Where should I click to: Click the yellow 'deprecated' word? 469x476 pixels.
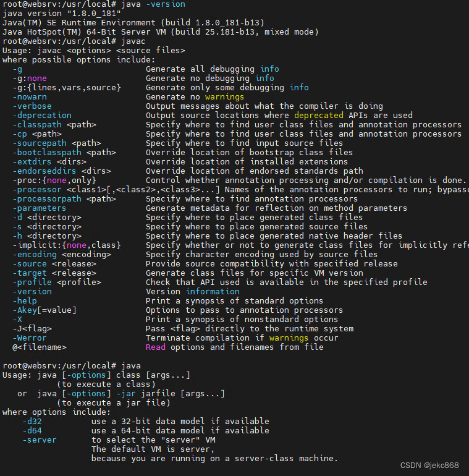tap(319, 116)
